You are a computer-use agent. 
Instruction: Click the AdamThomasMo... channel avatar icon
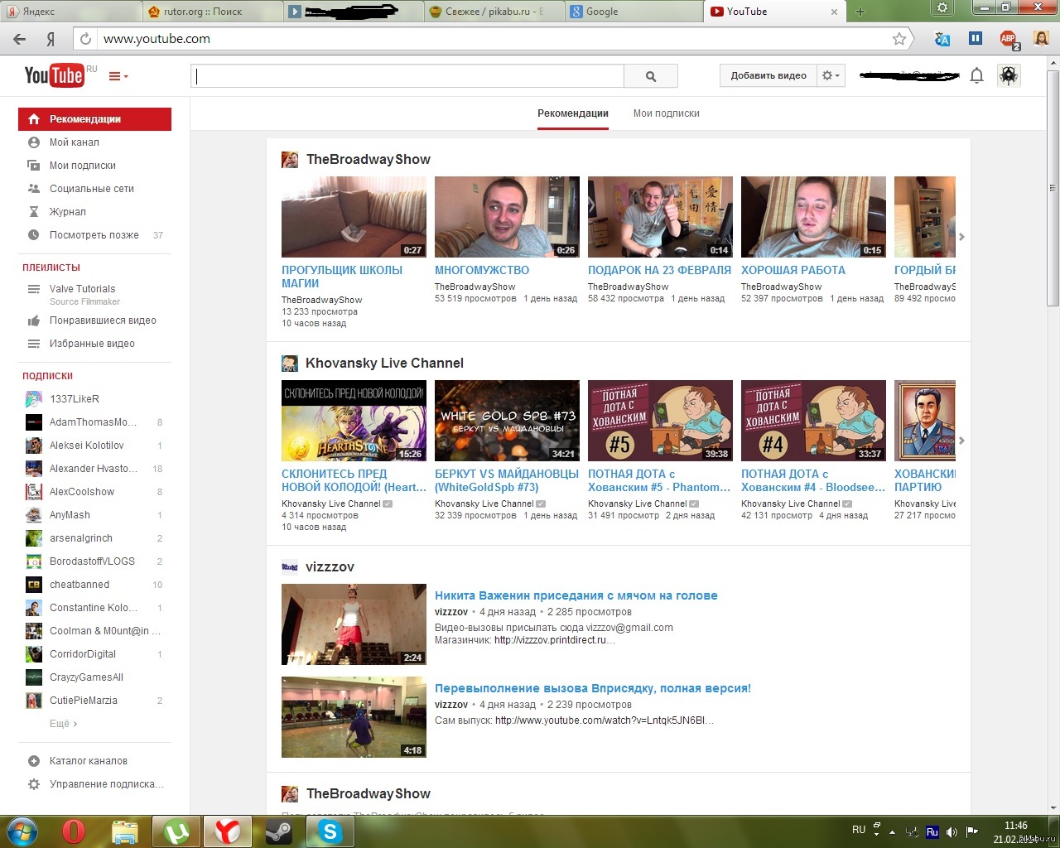(34, 422)
